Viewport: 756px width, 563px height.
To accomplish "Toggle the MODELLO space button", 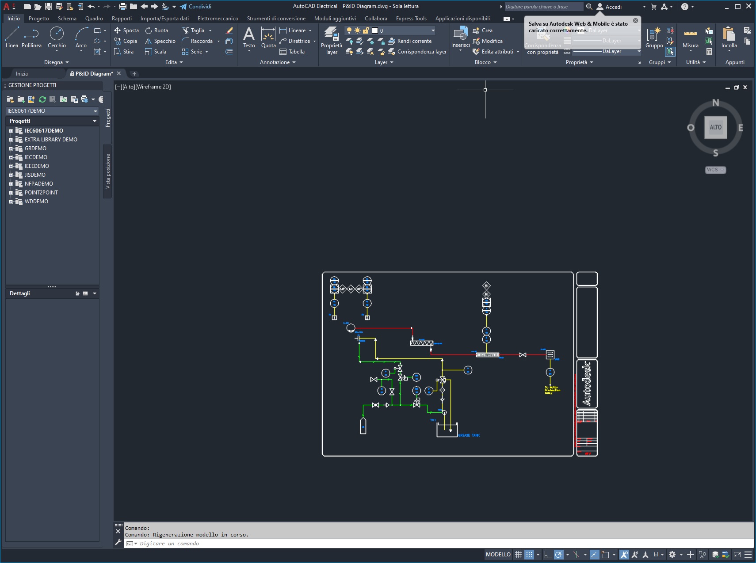I will 498,555.
